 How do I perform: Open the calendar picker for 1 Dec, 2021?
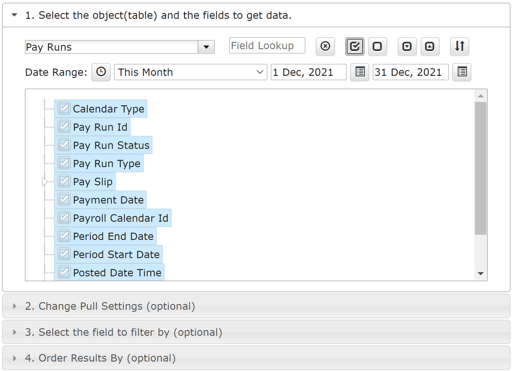pyautogui.click(x=360, y=72)
